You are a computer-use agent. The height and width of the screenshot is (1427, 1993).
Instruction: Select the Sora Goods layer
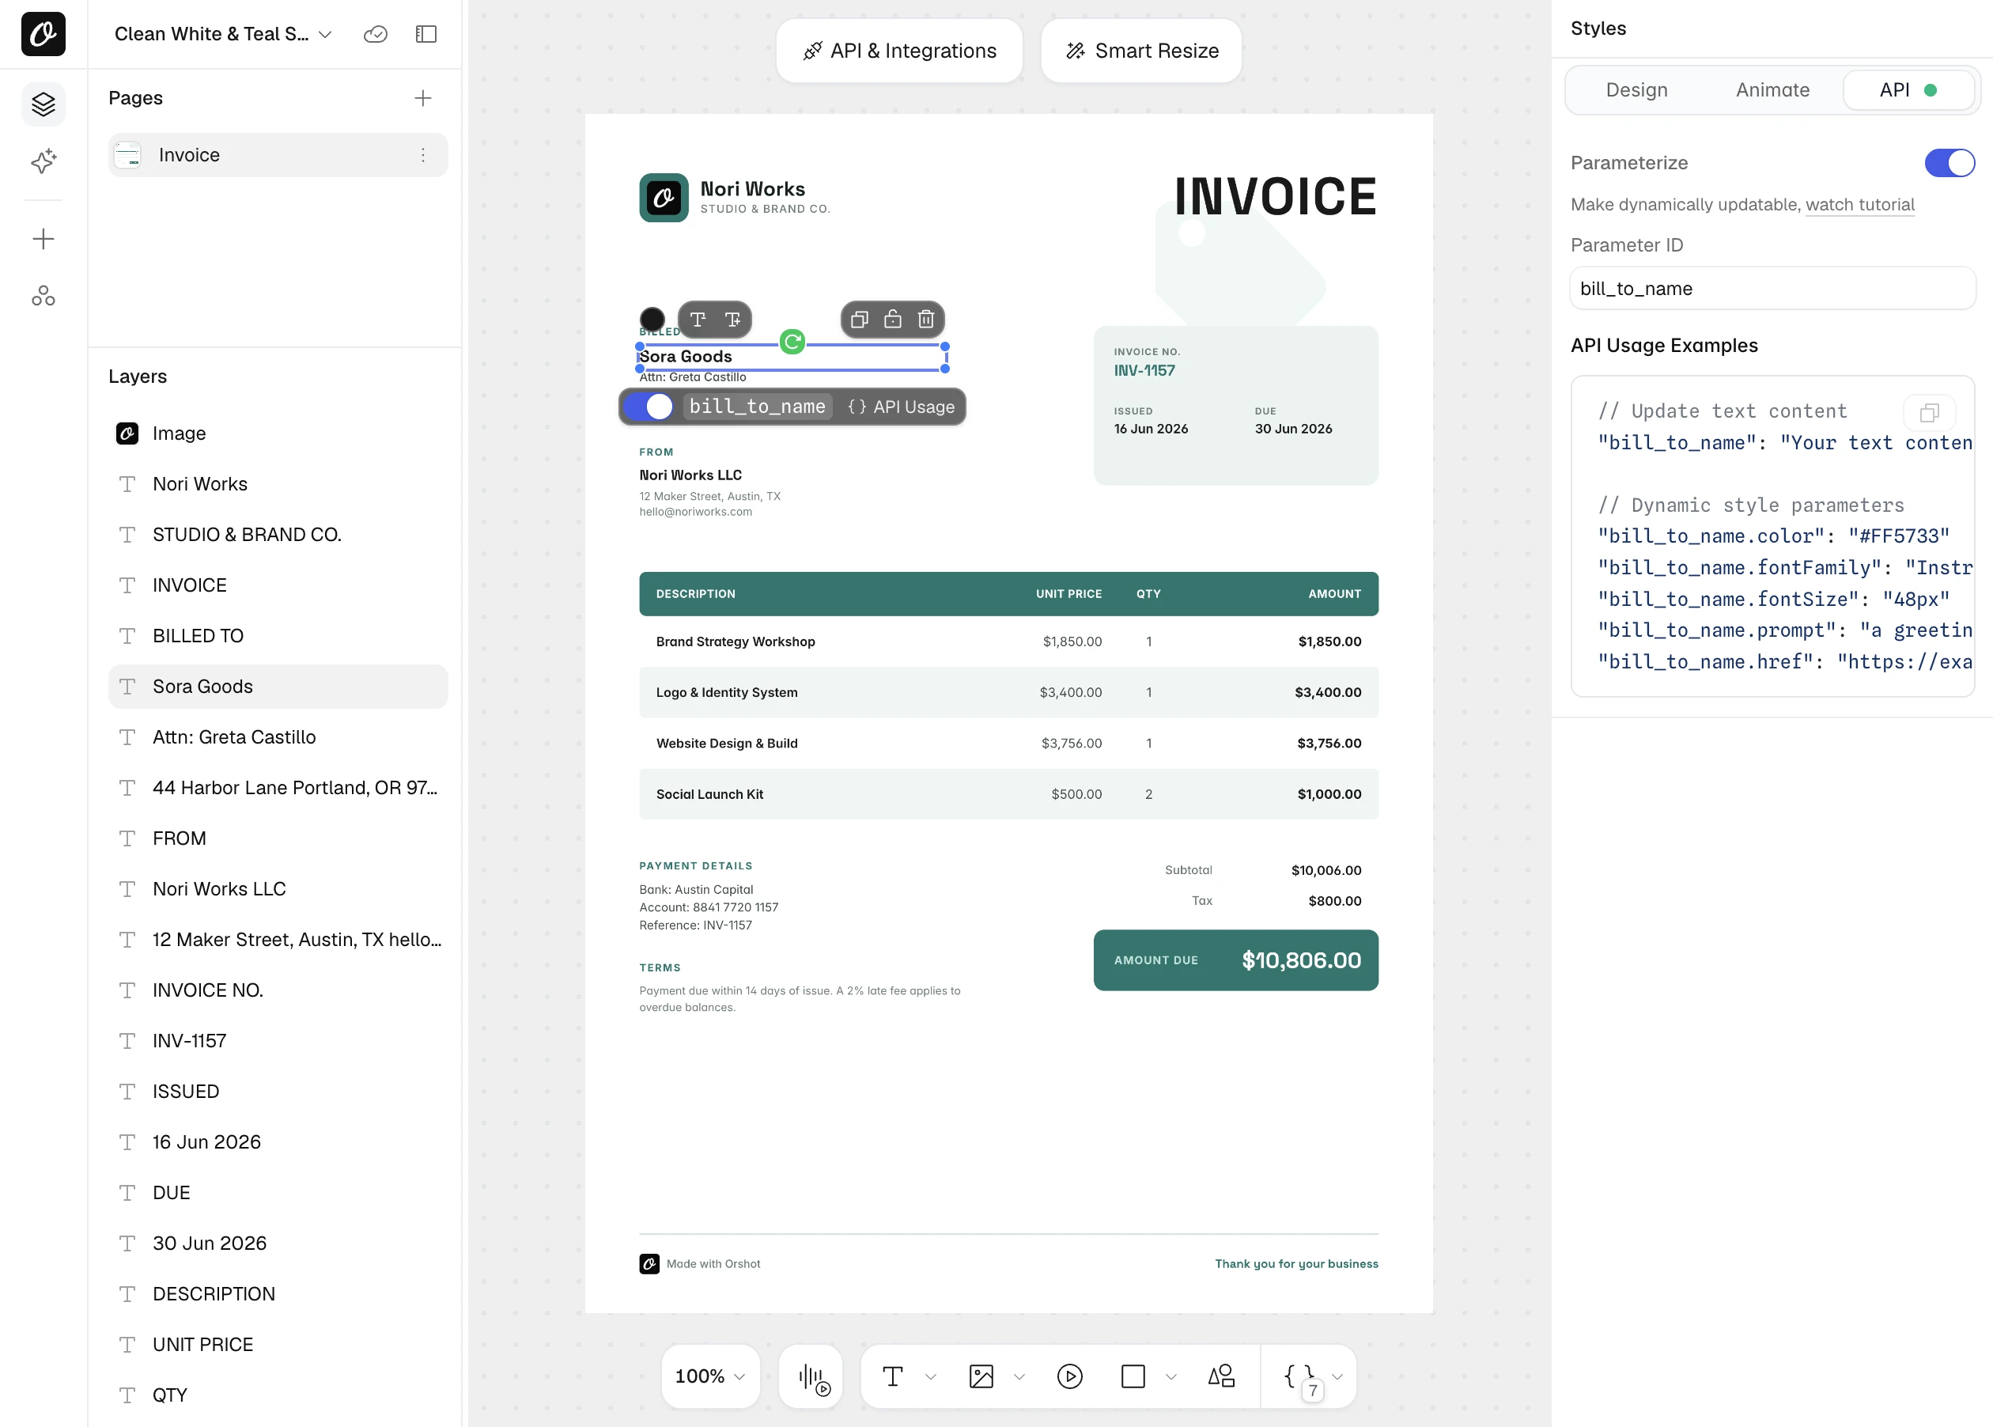pyautogui.click(x=278, y=687)
